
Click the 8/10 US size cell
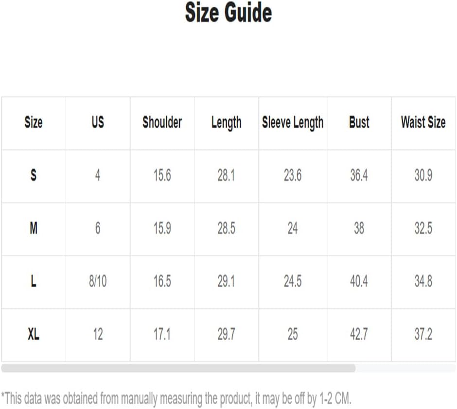98,281
